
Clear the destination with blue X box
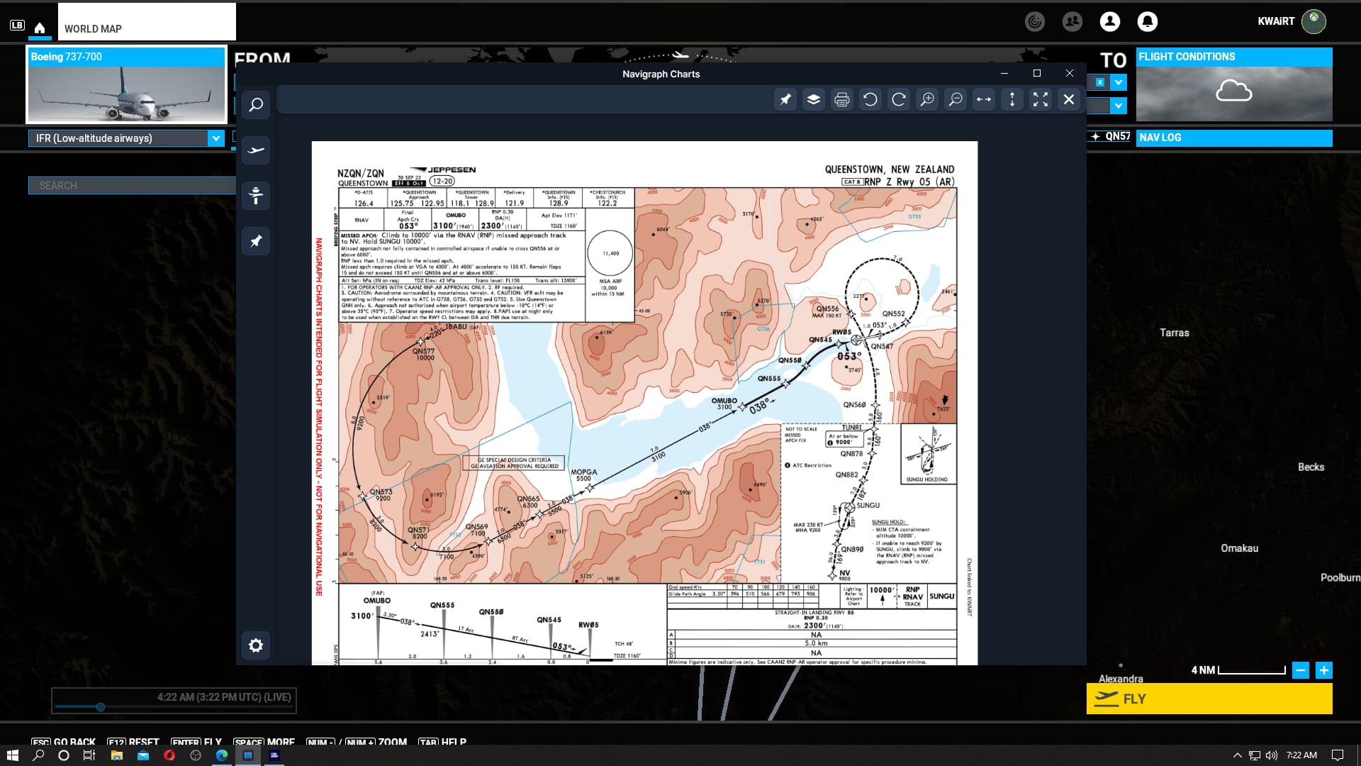1100,82
